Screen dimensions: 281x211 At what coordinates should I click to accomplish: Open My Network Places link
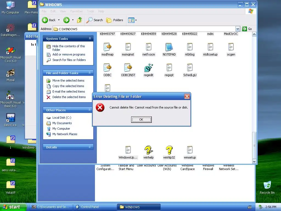pos(65,134)
